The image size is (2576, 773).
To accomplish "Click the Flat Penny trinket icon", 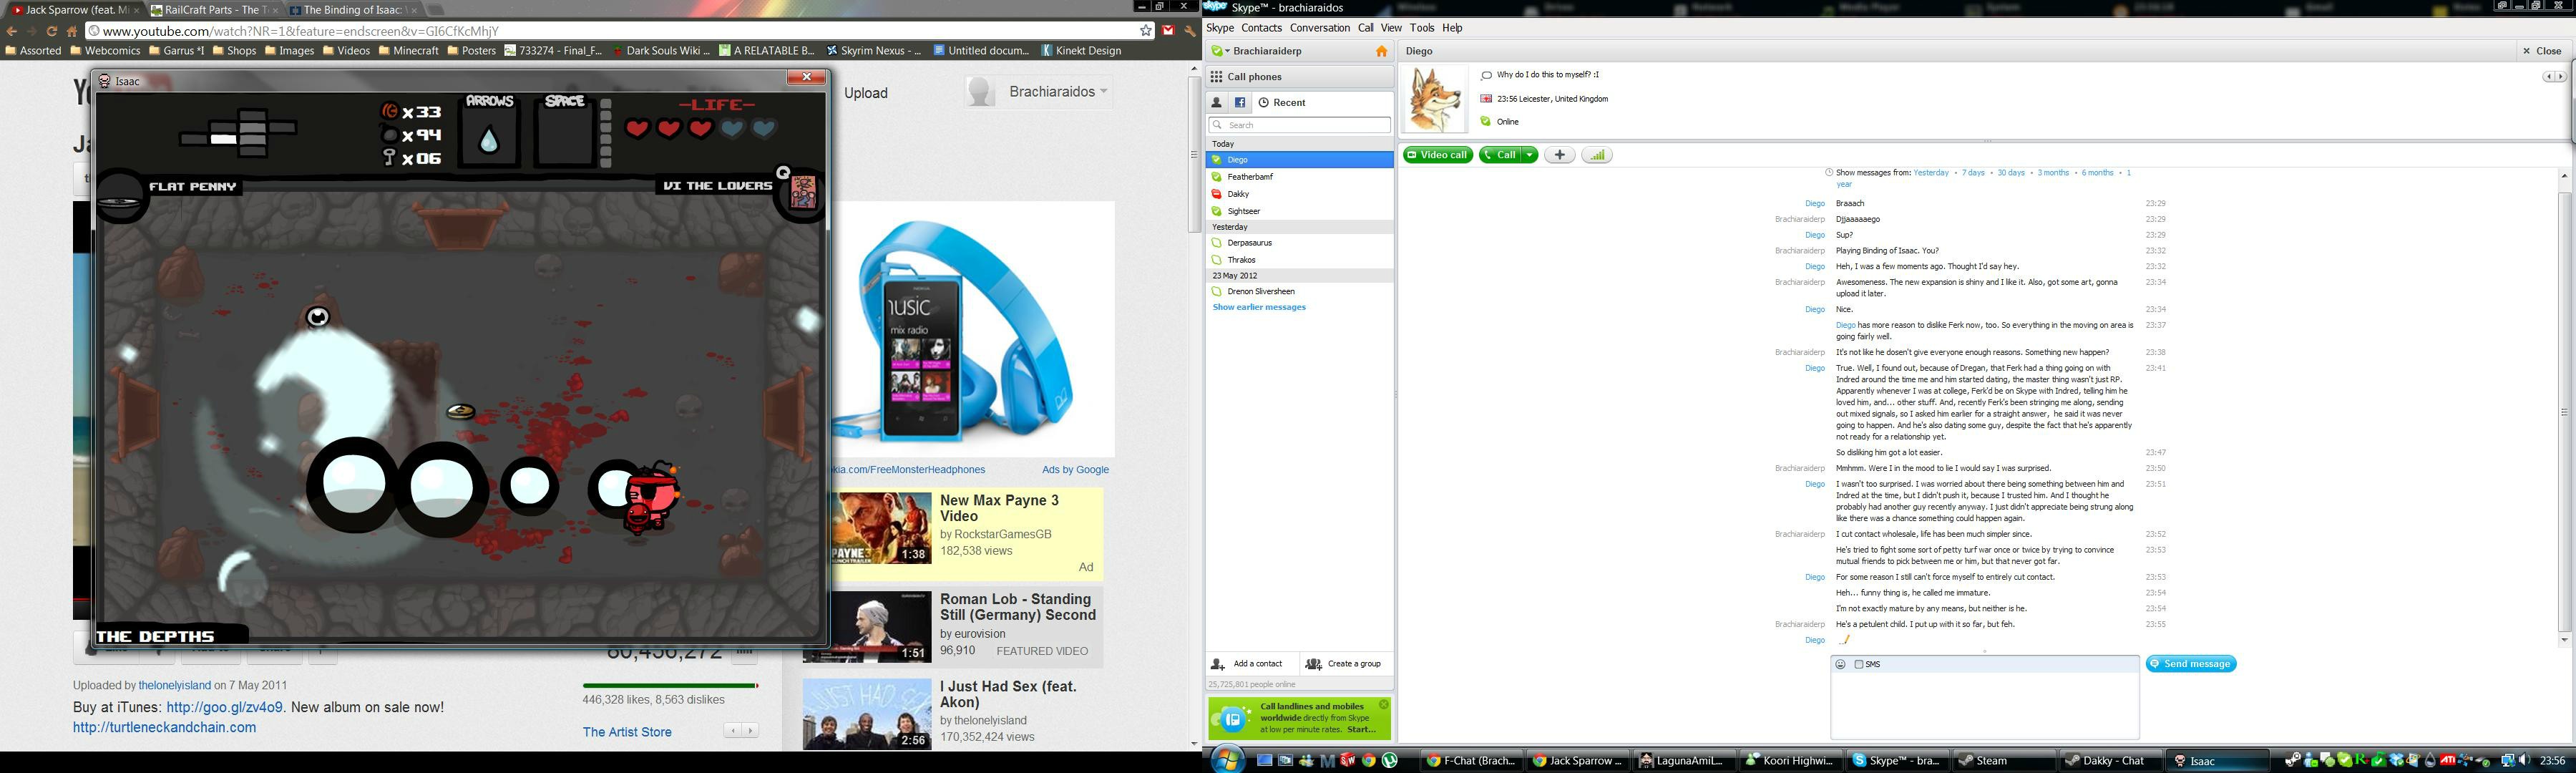I will [x=119, y=200].
